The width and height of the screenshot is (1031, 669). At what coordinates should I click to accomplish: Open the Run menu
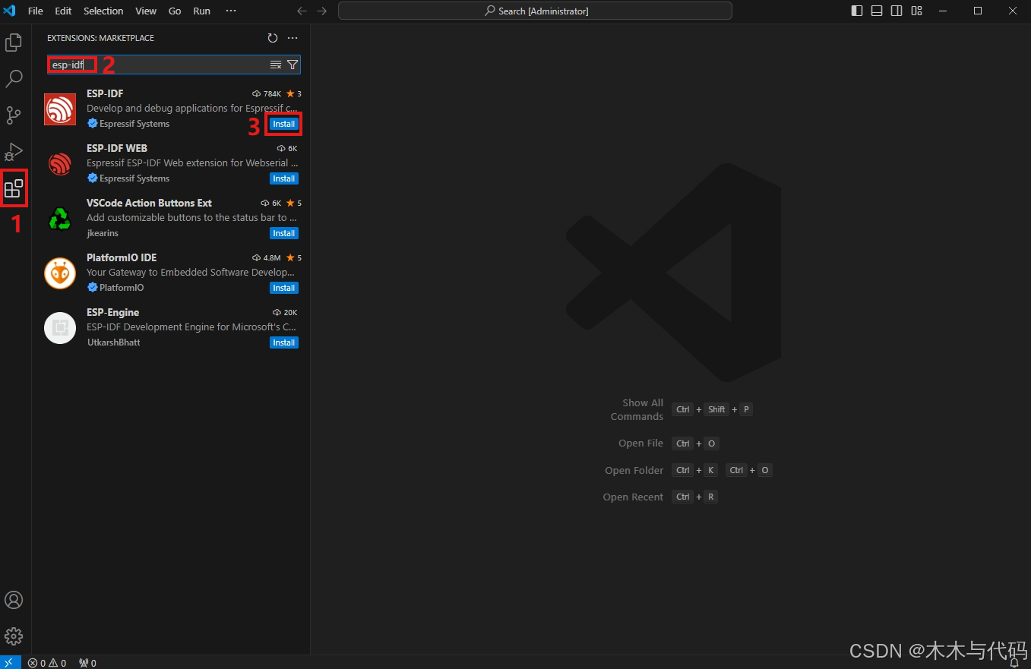pos(202,11)
